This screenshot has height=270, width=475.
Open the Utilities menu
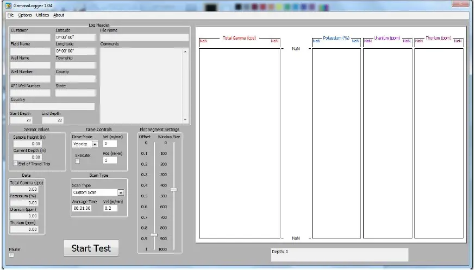(x=42, y=15)
